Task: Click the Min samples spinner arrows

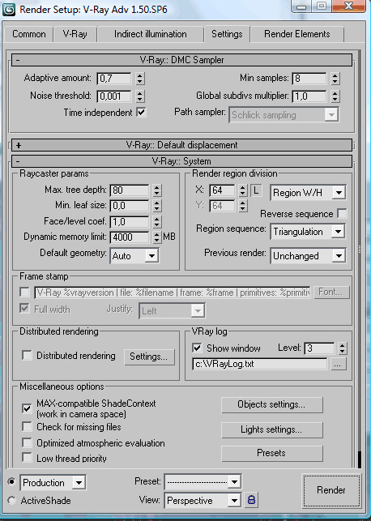Action: 335,79
